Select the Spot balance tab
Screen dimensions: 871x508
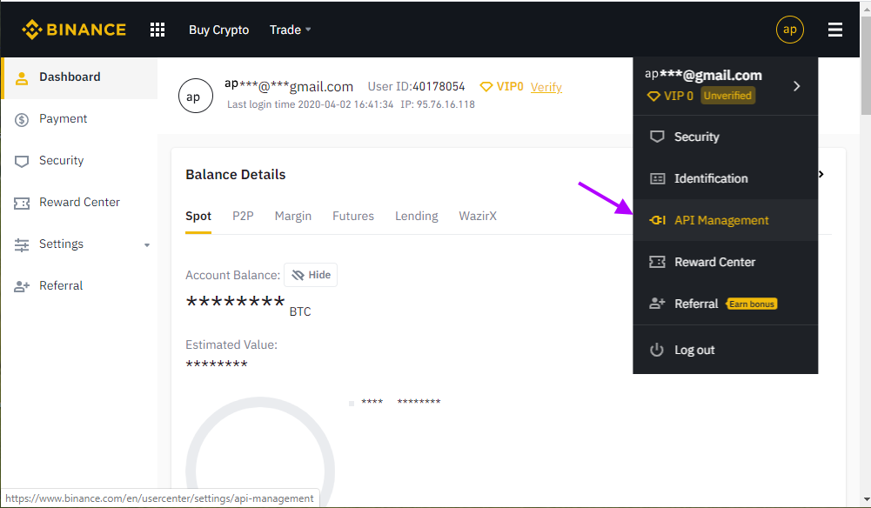[x=198, y=216]
